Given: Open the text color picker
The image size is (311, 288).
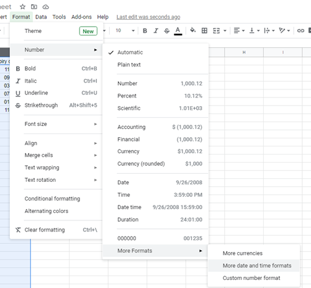Looking at the screenshot, I should click(x=178, y=31).
